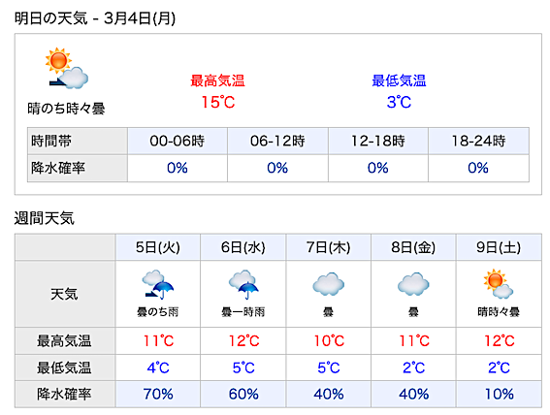Click the 18-24時 time slot header
550x415 pixels.
coord(478,141)
